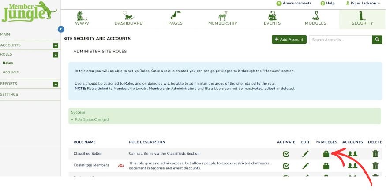This screenshot has width=386, height=193.
Task: Open the Add Role link
Action: pos(11,72)
